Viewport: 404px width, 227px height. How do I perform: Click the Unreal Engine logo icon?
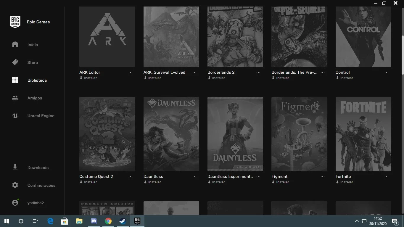[x=15, y=116]
